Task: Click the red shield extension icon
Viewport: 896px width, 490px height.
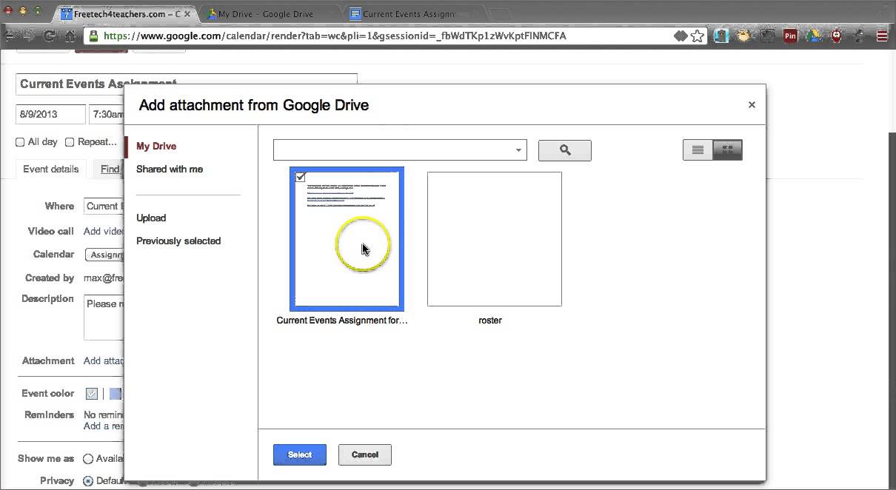Action: click(837, 36)
